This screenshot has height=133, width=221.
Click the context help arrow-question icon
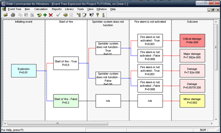(92, 15)
